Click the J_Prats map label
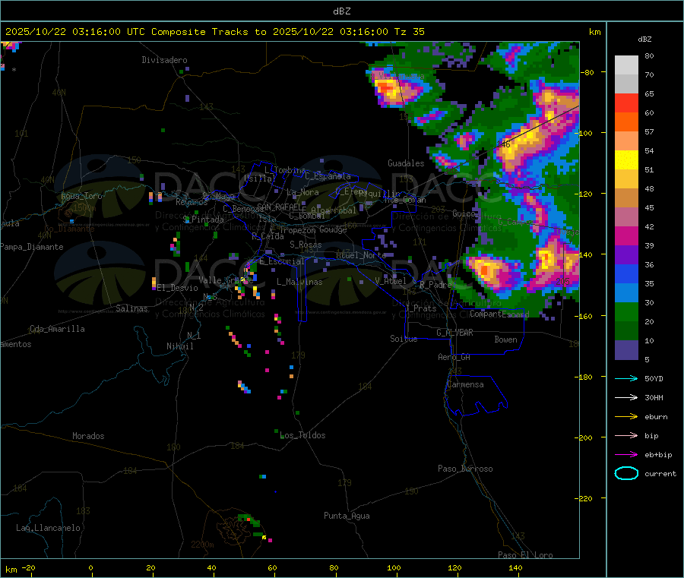The height and width of the screenshot is (578, 684). click(x=420, y=308)
